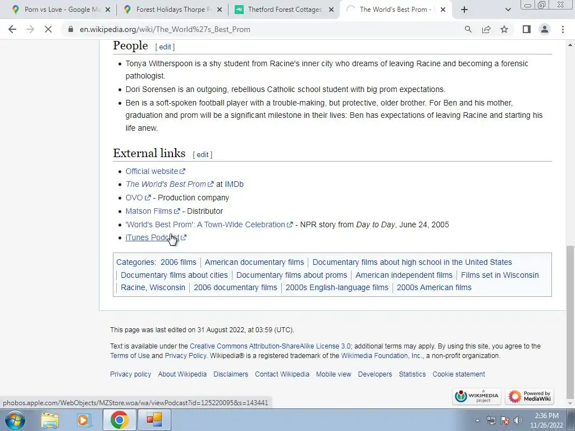Open Racine, Wisconsin category
Screen dimensions: 575x431
(x=153, y=287)
